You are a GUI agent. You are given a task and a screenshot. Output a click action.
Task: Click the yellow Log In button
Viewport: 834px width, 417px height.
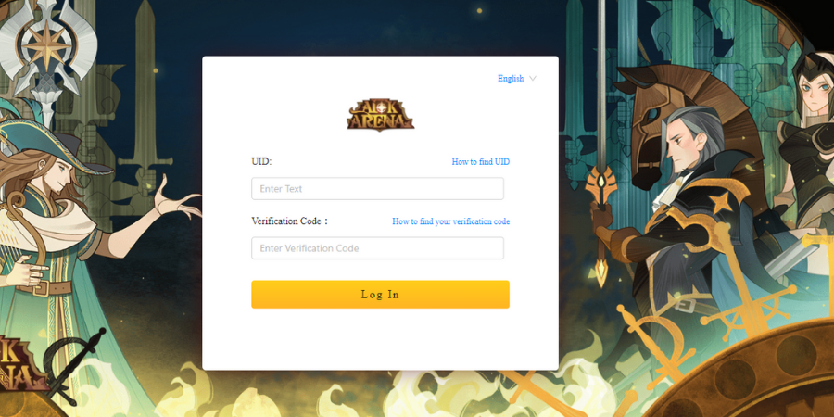pyautogui.click(x=380, y=295)
